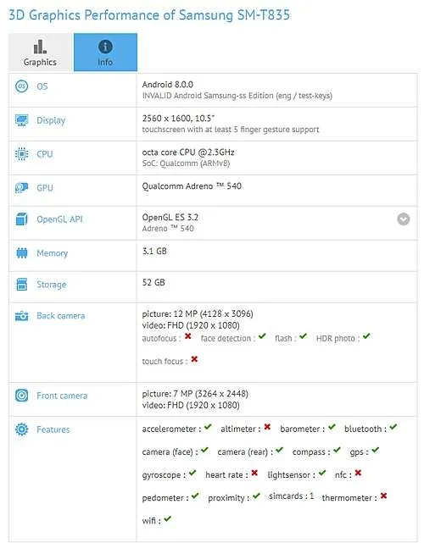Viewport: 424px width, 543px height.
Task: Expand the OpenGL ES 3.2 details arrow
Action: point(403,219)
